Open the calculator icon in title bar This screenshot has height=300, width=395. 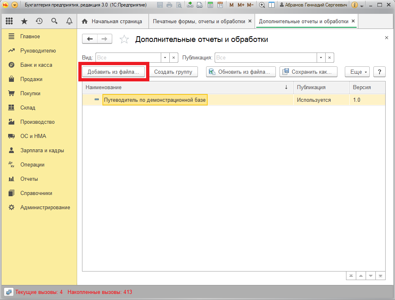(x=210, y=5)
